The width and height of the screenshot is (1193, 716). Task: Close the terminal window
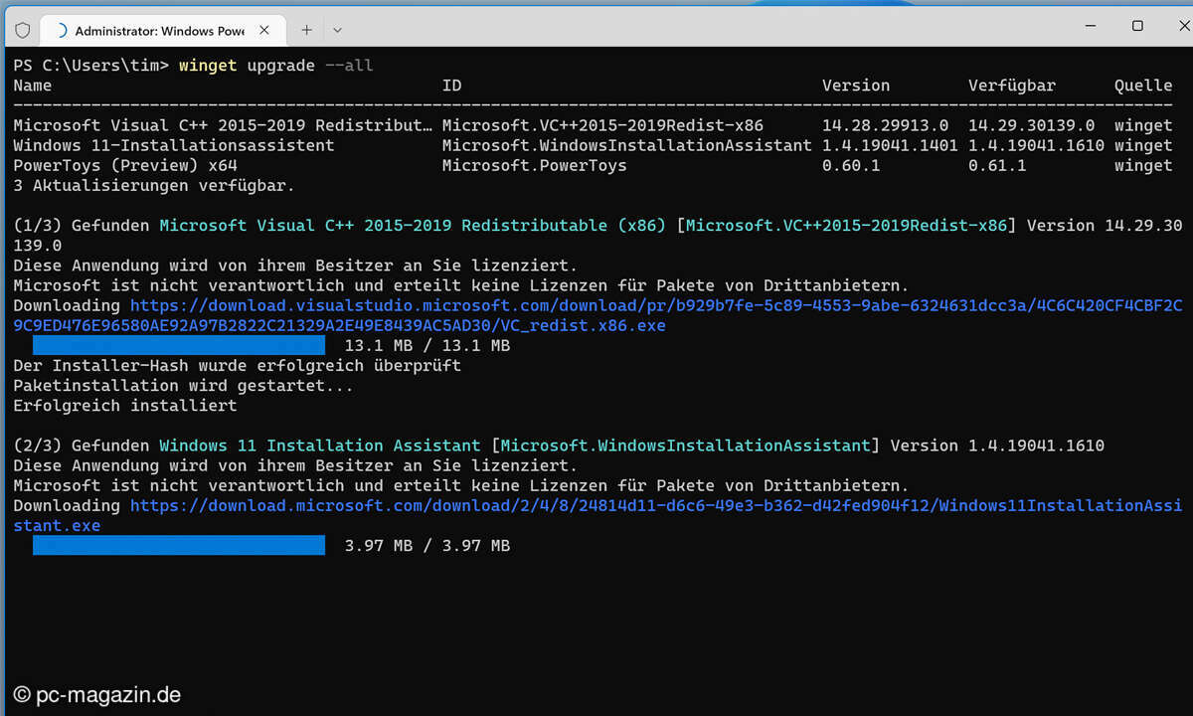coord(1183,26)
